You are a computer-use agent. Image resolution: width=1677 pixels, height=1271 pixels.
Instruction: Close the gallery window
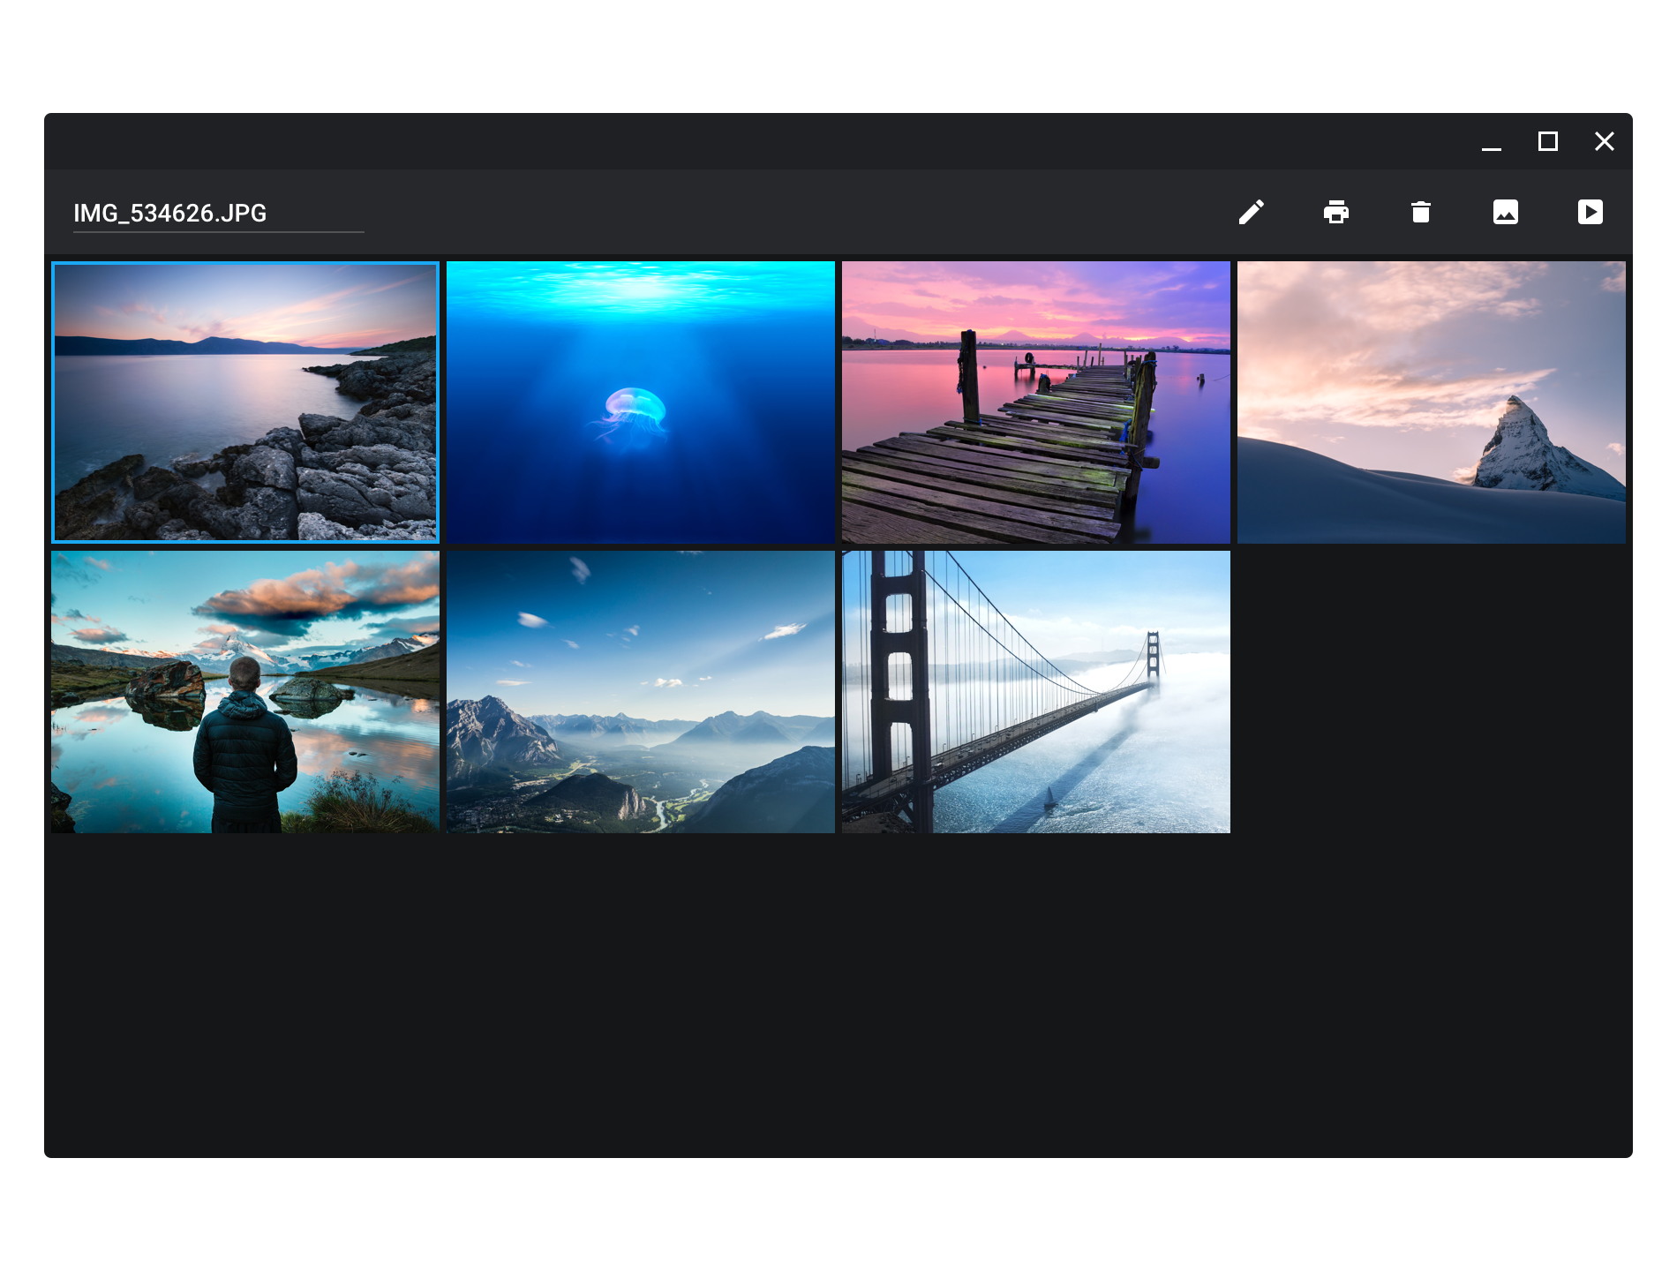point(1604,141)
